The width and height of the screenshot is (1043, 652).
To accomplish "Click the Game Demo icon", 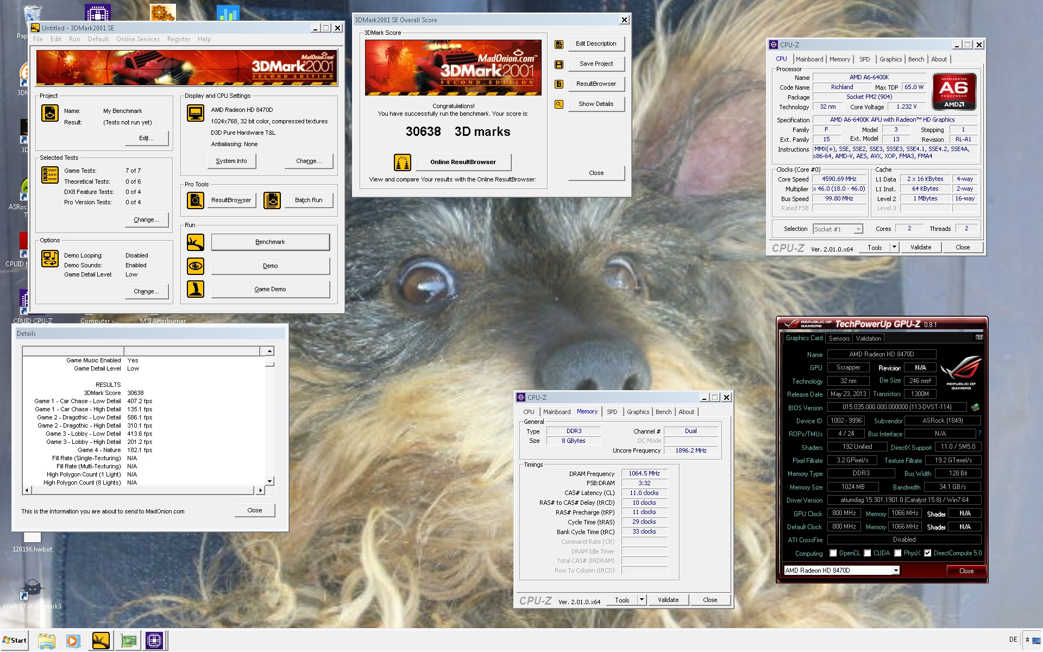I will click(x=196, y=289).
